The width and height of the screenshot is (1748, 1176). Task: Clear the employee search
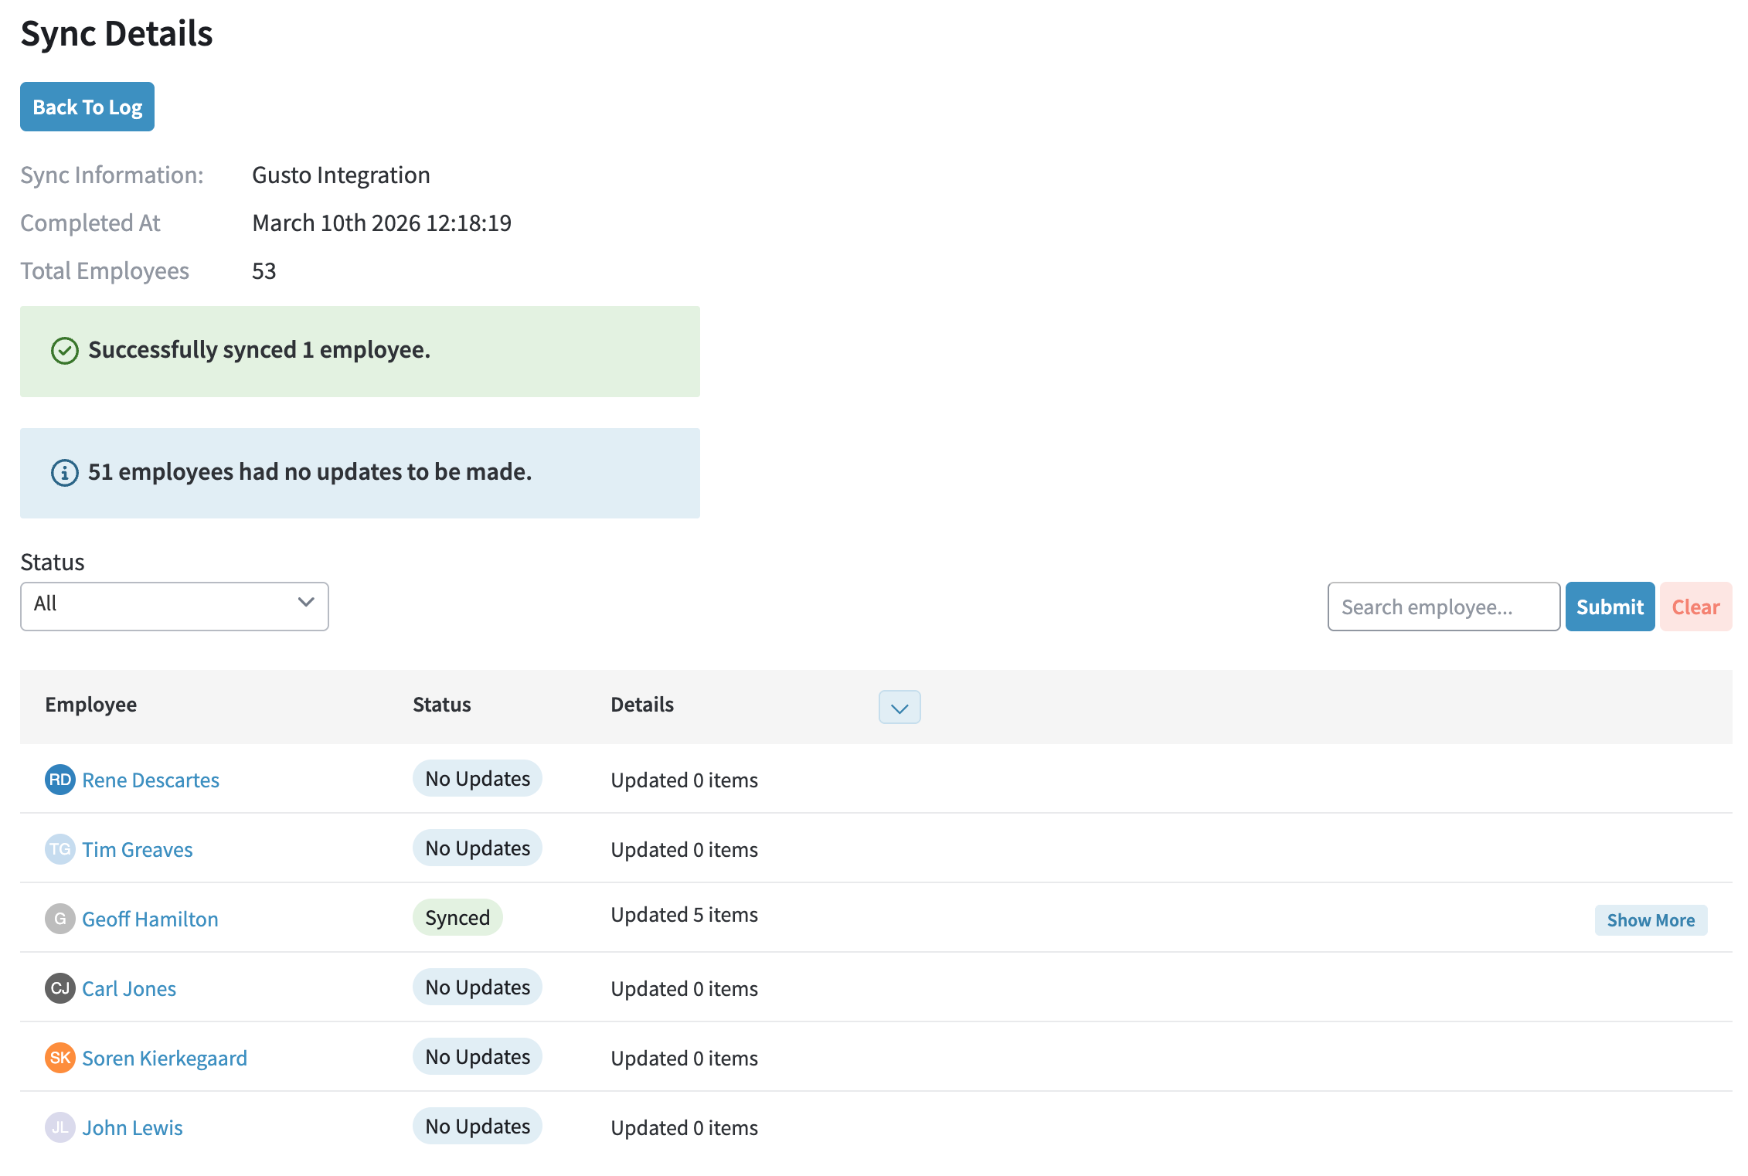pos(1695,607)
